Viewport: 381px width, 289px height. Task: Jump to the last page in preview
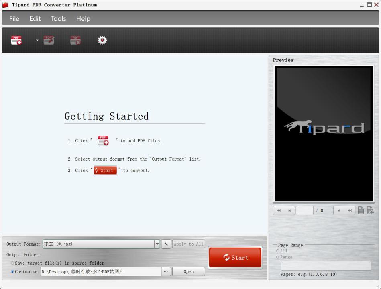tap(350, 210)
